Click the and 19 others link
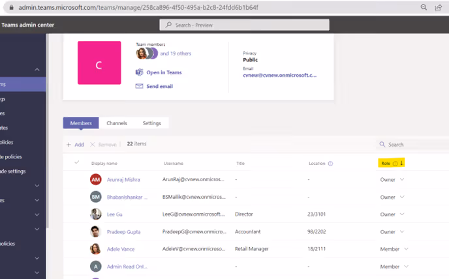 (x=176, y=53)
